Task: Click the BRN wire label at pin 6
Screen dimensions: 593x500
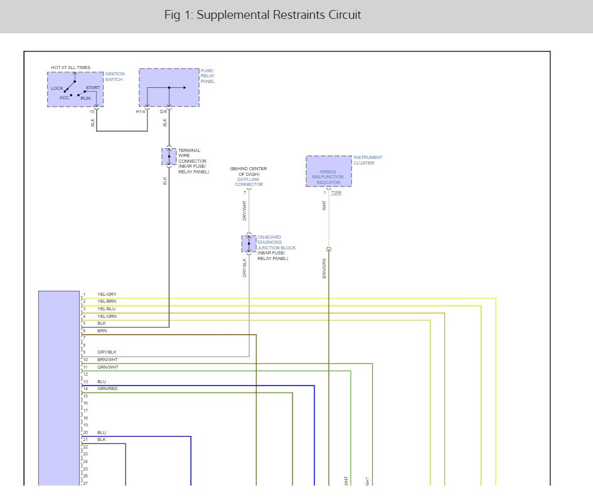Action: [102, 331]
